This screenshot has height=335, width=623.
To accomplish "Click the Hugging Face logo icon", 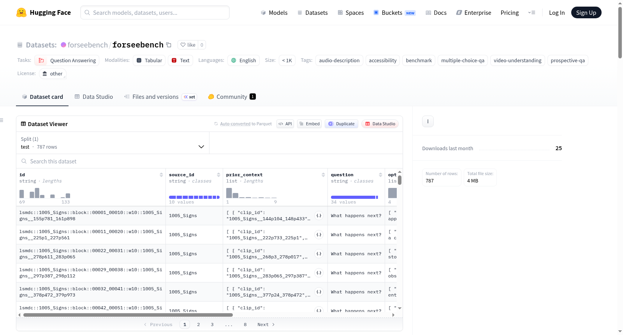I will point(21,12).
